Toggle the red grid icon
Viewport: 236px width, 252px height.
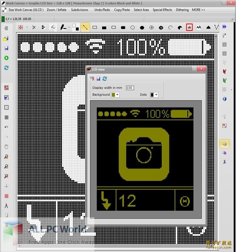coord(6,196)
